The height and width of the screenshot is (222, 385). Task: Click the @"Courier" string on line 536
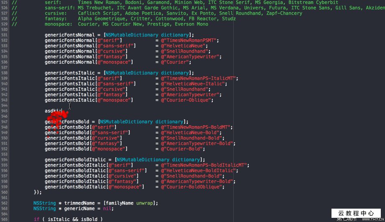[x=175, y=62]
